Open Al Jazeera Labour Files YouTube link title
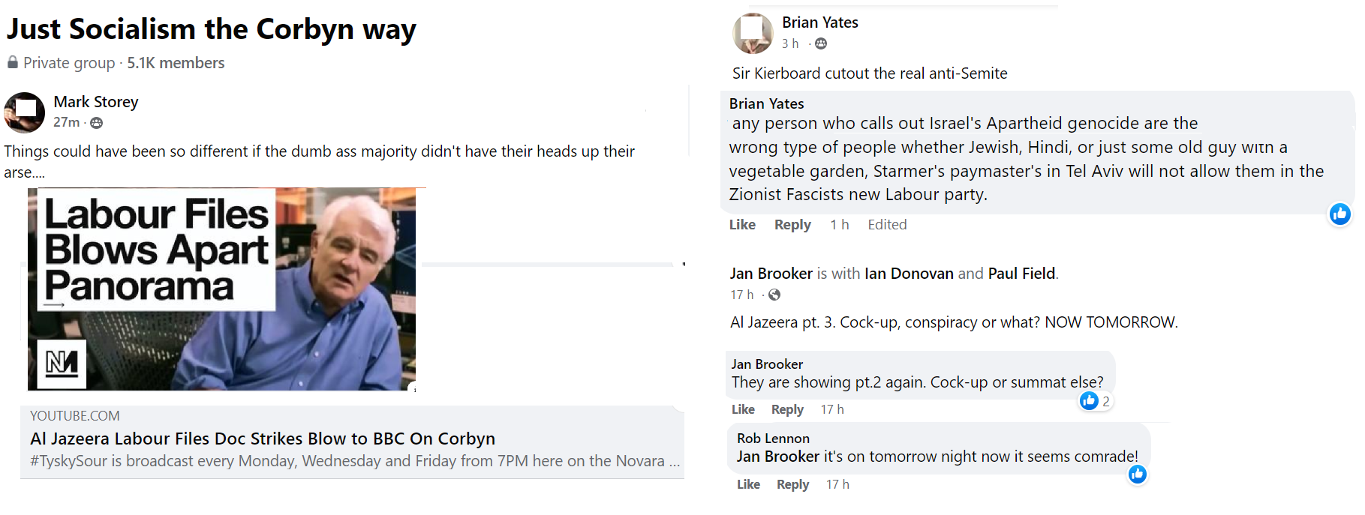Viewport: 1365px width, 515px height. tap(263, 439)
